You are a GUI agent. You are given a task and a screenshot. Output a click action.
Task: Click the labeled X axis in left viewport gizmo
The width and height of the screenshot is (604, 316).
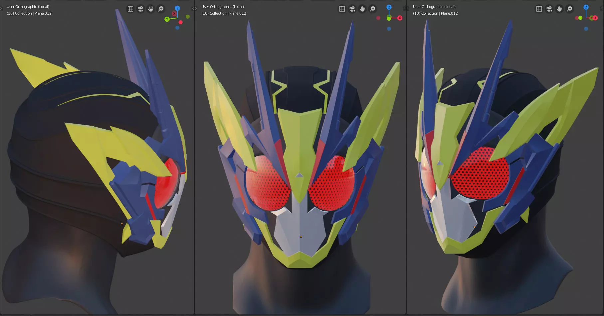tap(174, 14)
